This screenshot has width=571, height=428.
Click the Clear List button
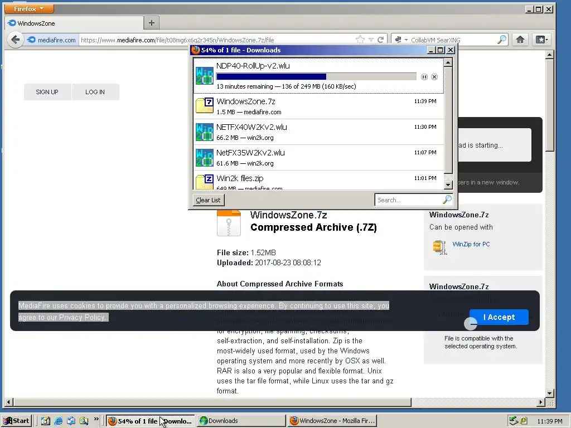pos(208,200)
